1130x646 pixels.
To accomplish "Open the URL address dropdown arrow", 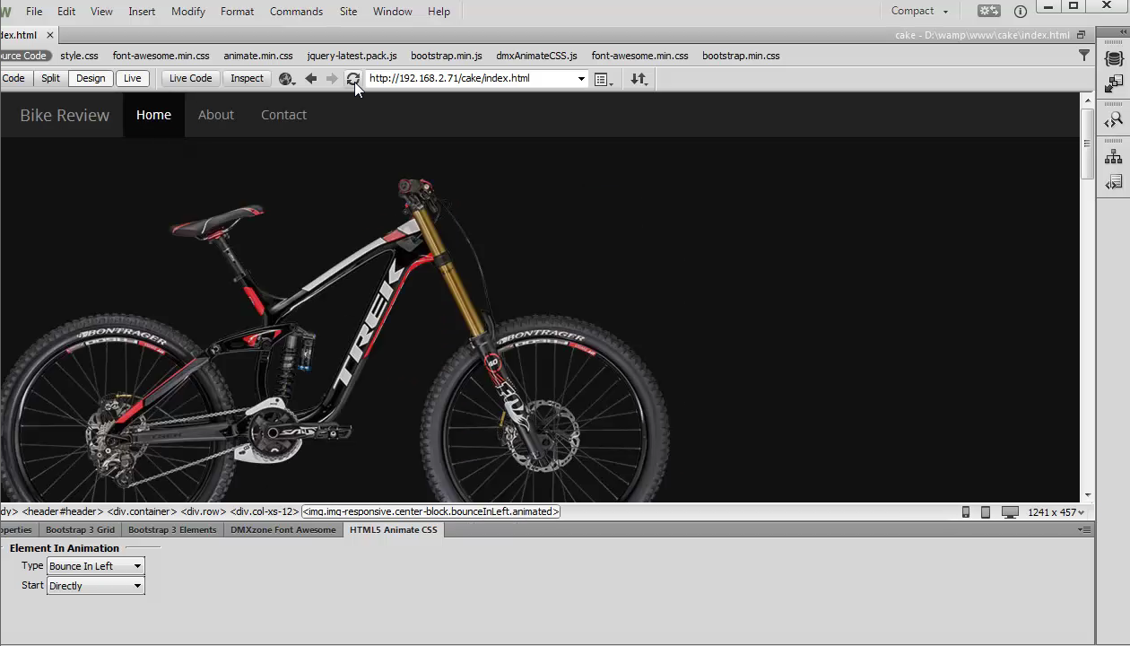I will (581, 79).
